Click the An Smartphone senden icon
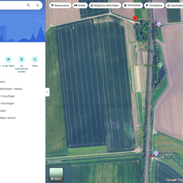Image resolution: width=183 pixels, height=183 pixels. point(22,59)
